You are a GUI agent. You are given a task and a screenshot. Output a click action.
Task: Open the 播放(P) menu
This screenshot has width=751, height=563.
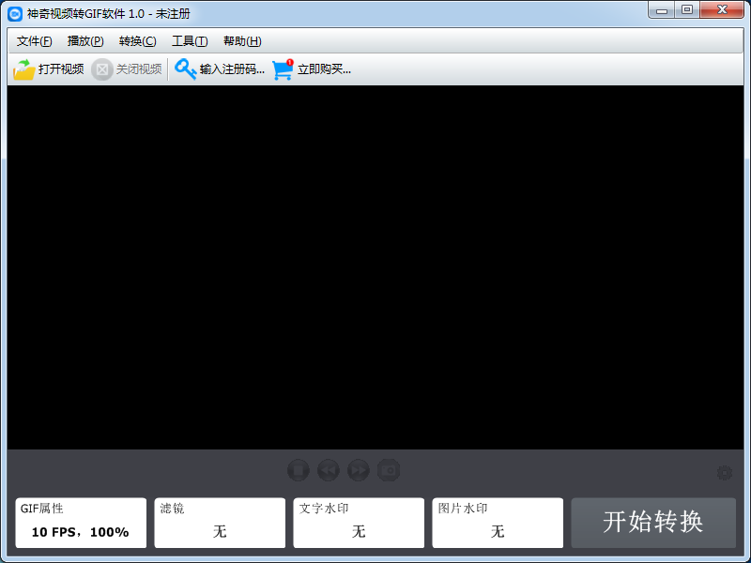(85, 40)
